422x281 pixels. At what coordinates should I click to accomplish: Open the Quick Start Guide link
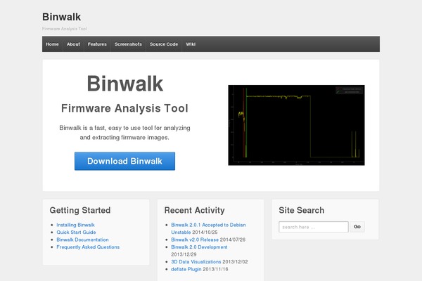pyautogui.click(x=76, y=232)
